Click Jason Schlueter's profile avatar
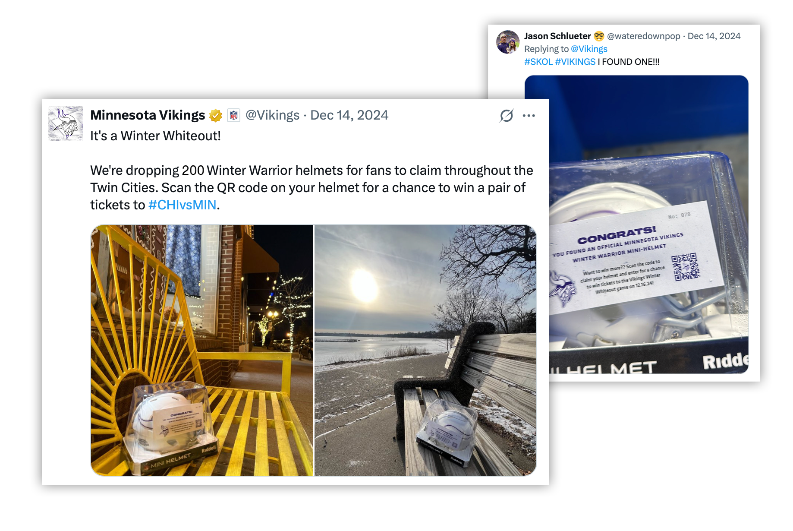Image resolution: width=793 pixels, height=531 pixels. [508, 42]
